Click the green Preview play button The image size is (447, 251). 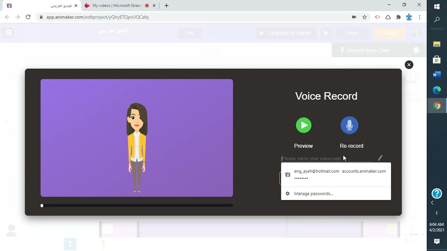303,125
